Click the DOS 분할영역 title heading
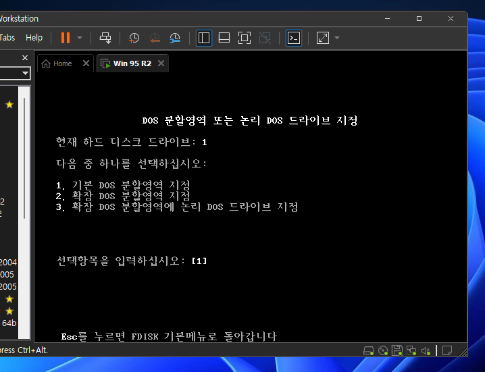This screenshot has width=485, height=372. tap(250, 120)
